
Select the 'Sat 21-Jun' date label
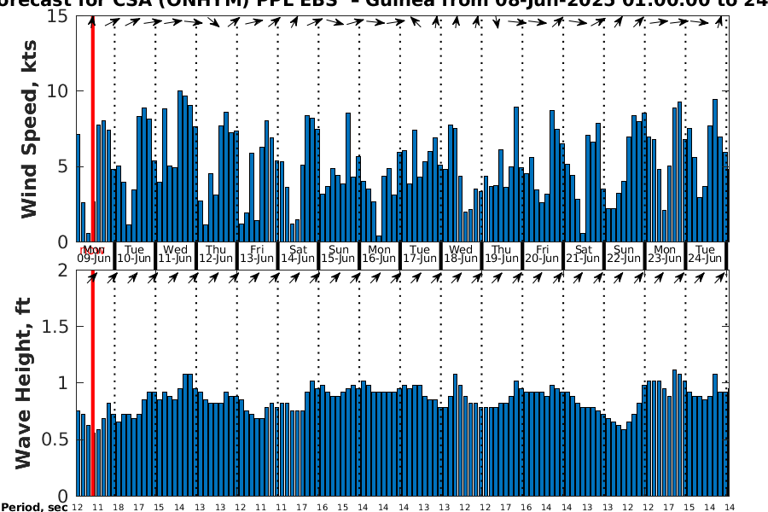click(584, 254)
